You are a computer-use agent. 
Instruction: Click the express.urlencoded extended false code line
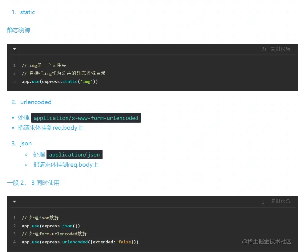80,242
